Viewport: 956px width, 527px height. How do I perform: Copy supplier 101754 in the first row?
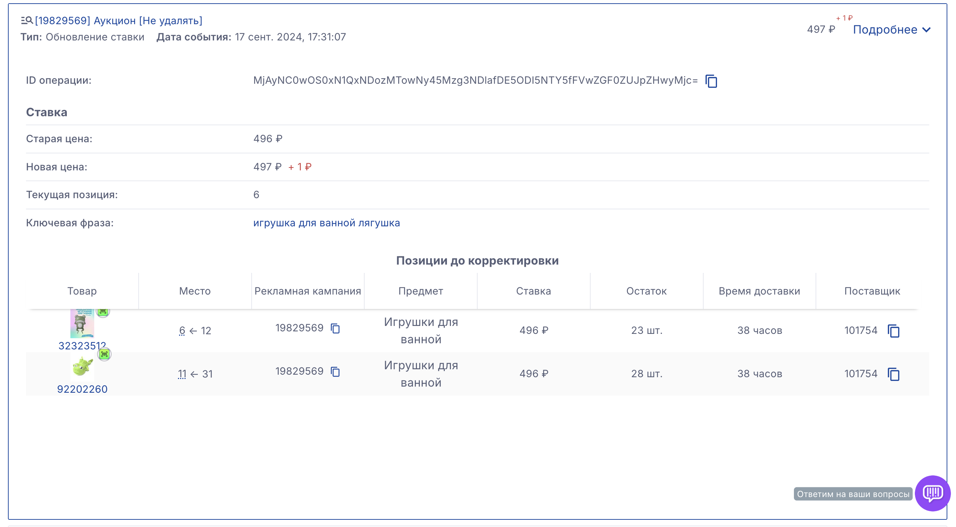click(893, 331)
